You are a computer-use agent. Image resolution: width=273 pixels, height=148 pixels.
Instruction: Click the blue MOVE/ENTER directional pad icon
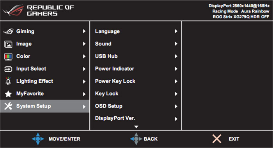[38, 139]
